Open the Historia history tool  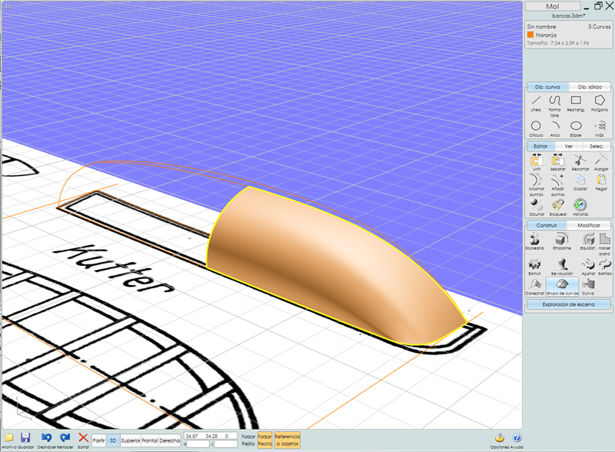[x=580, y=208]
